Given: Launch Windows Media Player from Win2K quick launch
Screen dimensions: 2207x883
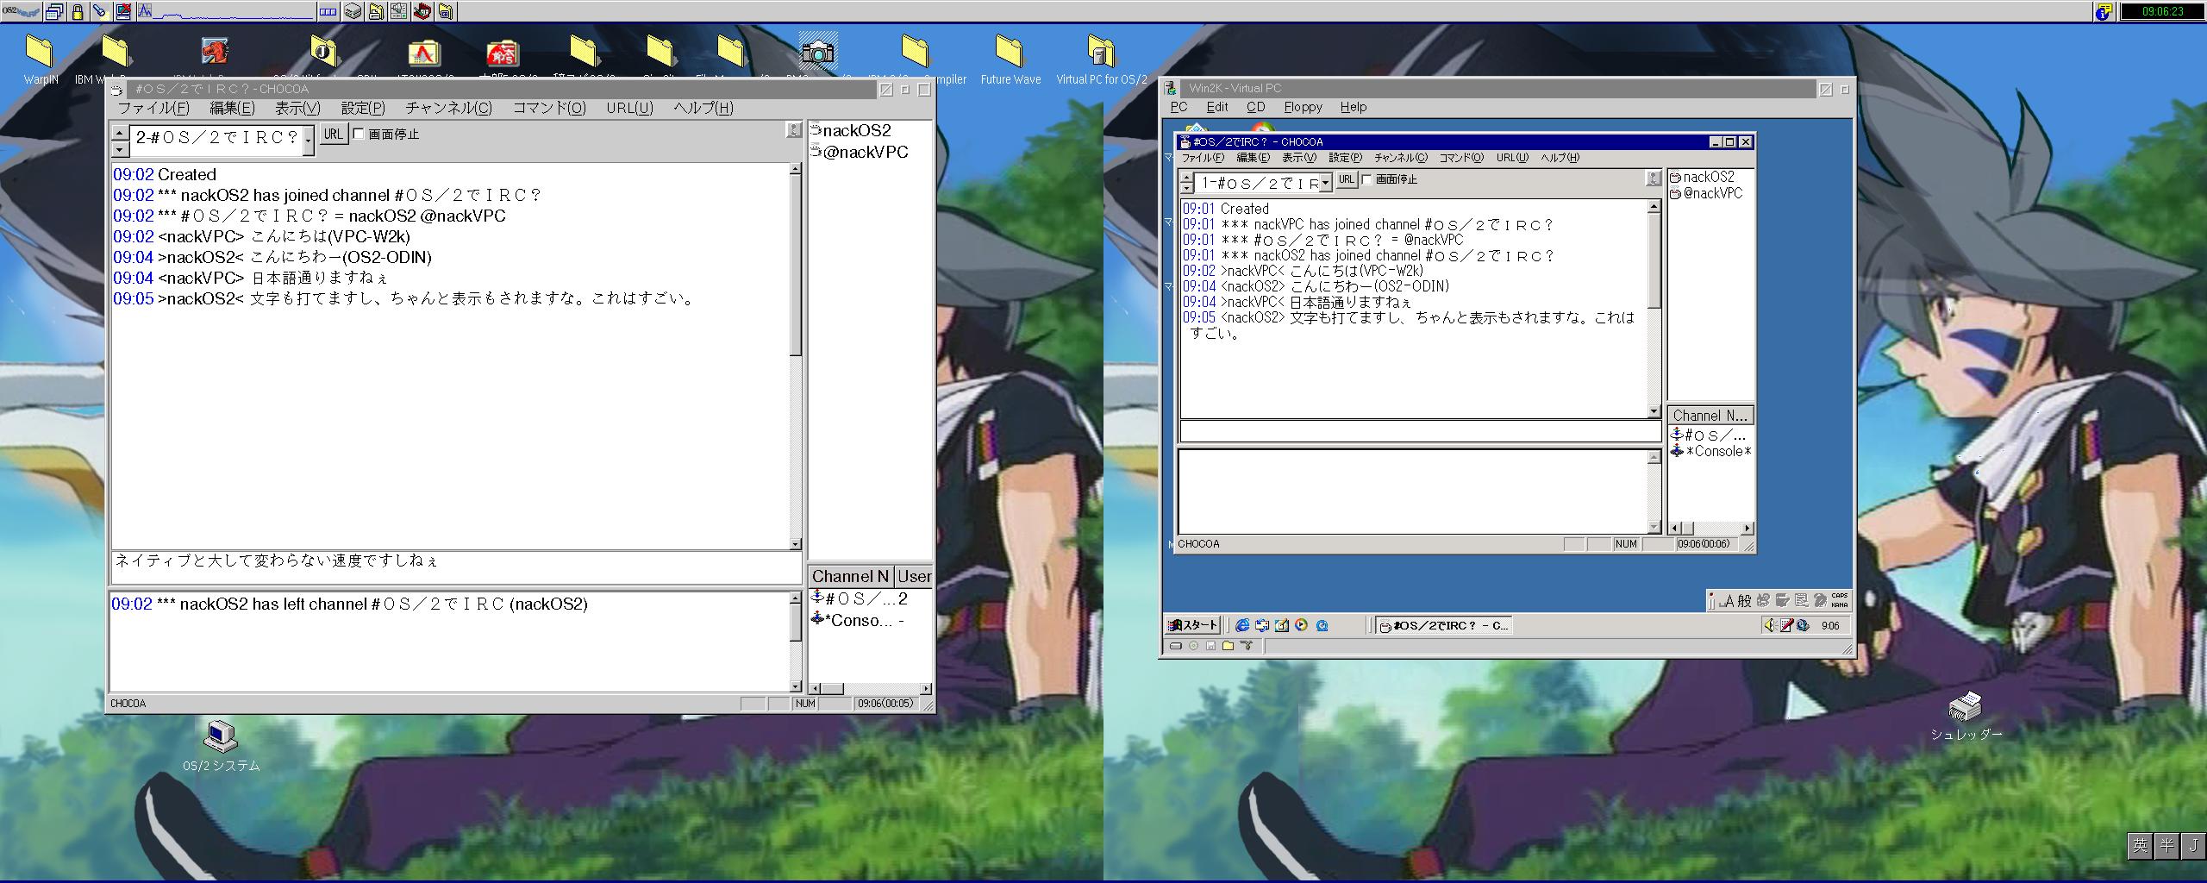Looking at the screenshot, I should pyautogui.click(x=1302, y=625).
